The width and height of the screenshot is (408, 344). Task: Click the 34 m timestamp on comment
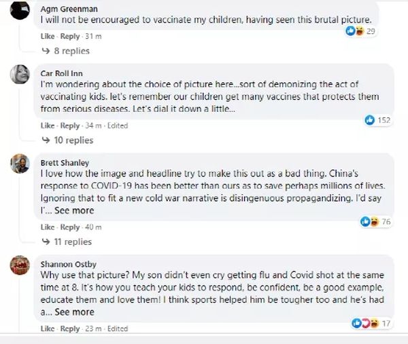[93, 126]
